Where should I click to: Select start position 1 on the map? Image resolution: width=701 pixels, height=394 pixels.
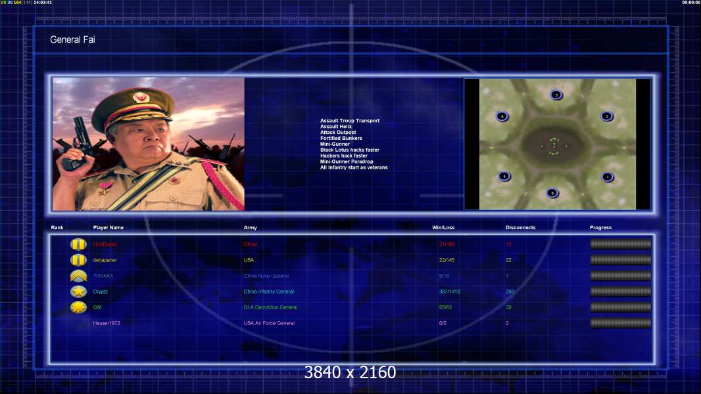607,177
